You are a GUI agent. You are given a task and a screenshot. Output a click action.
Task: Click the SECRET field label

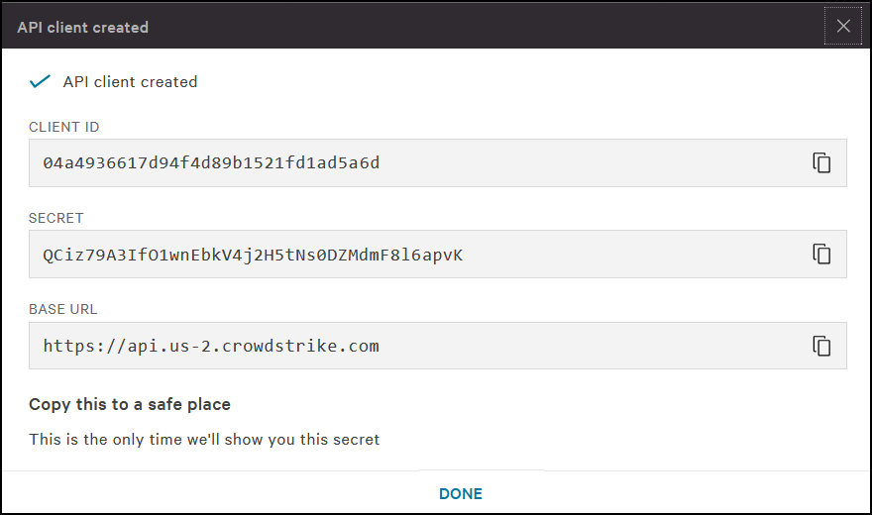(x=56, y=218)
